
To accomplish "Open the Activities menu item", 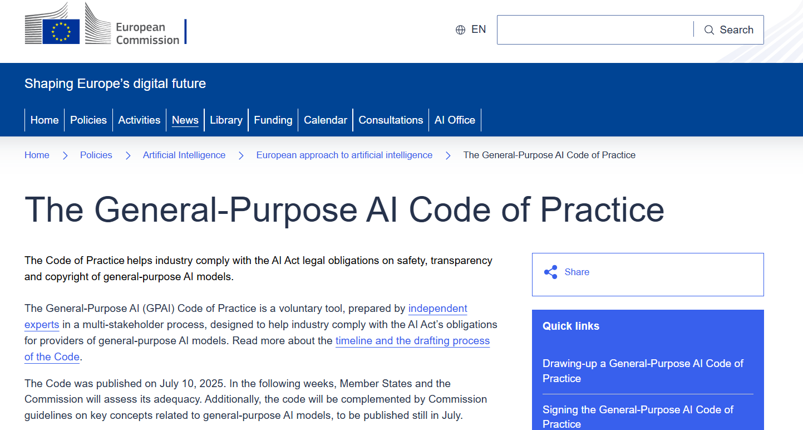I will click(139, 120).
